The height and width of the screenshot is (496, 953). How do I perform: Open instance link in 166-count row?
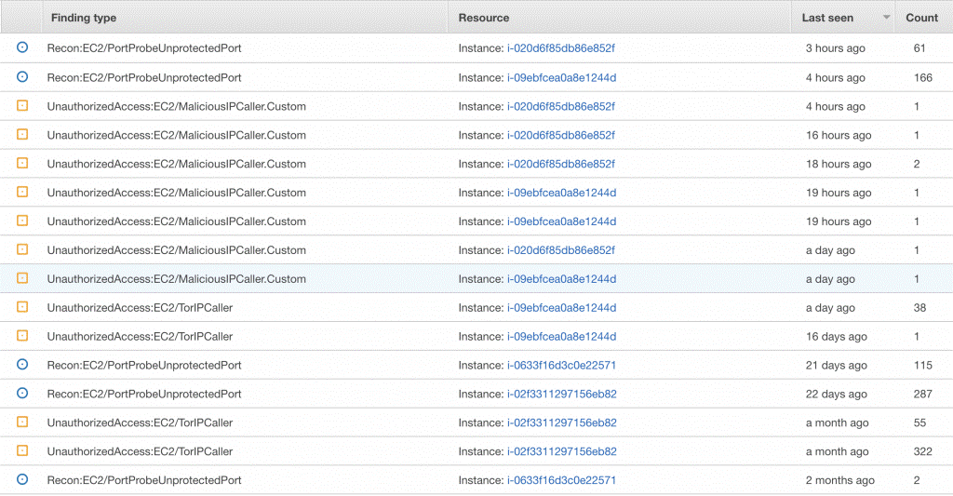coord(561,78)
